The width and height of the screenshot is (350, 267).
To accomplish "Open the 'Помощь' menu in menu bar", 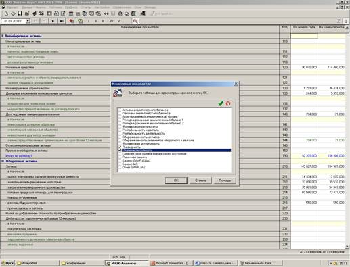I will point(150,7).
